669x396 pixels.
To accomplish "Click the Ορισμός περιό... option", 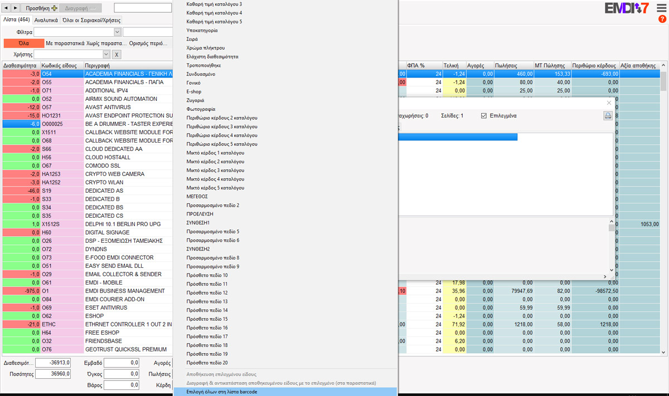I will pyautogui.click(x=148, y=43).
